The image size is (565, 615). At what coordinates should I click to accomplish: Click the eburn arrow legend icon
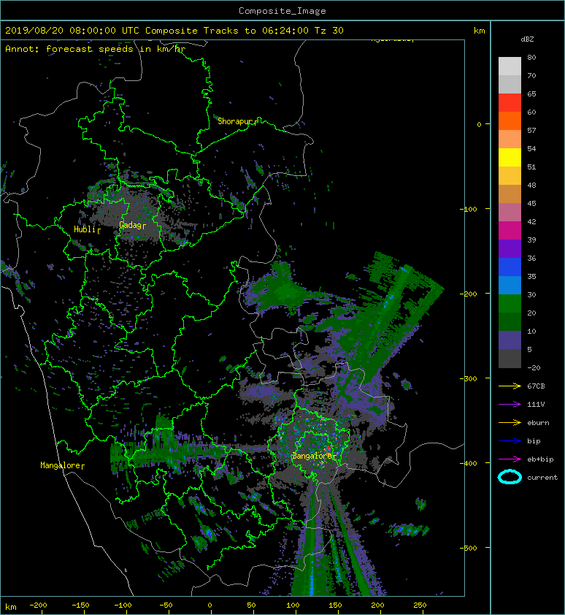click(510, 423)
